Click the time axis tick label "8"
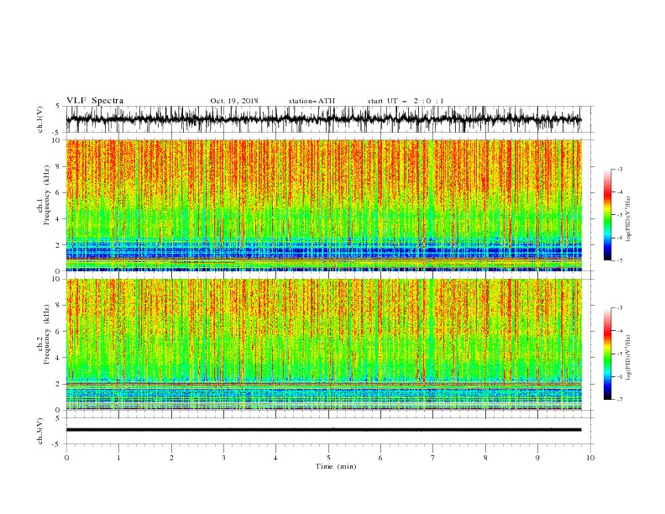The width and height of the screenshot is (665, 514). click(x=485, y=458)
